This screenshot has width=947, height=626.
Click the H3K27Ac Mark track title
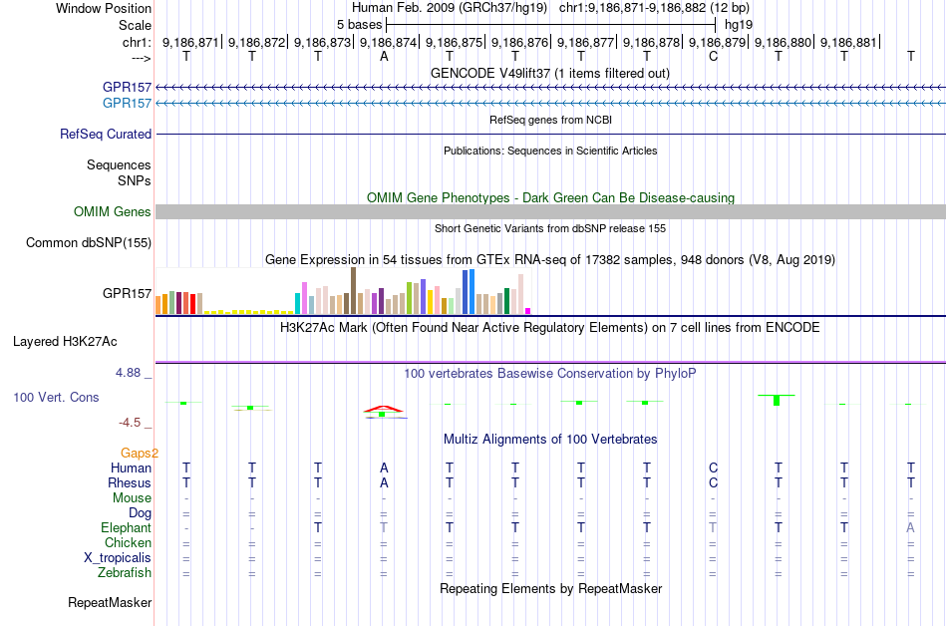pyautogui.click(x=550, y=327)
